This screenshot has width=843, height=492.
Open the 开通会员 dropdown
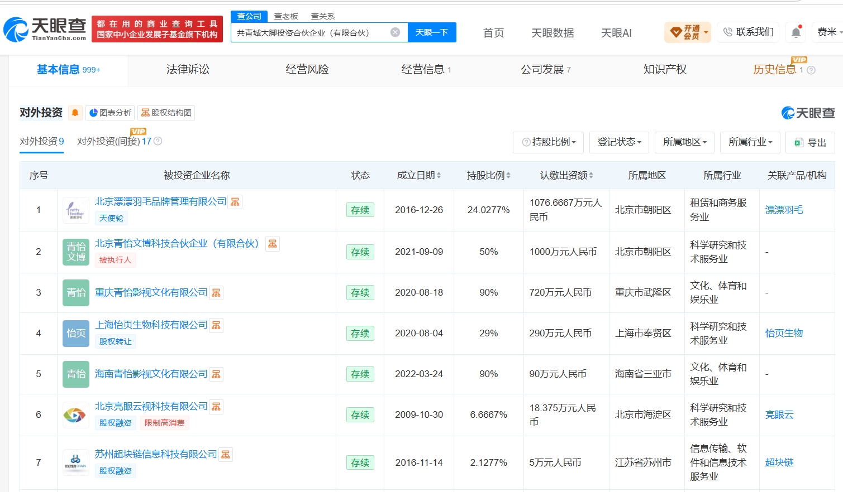click(x=688, y=32)
